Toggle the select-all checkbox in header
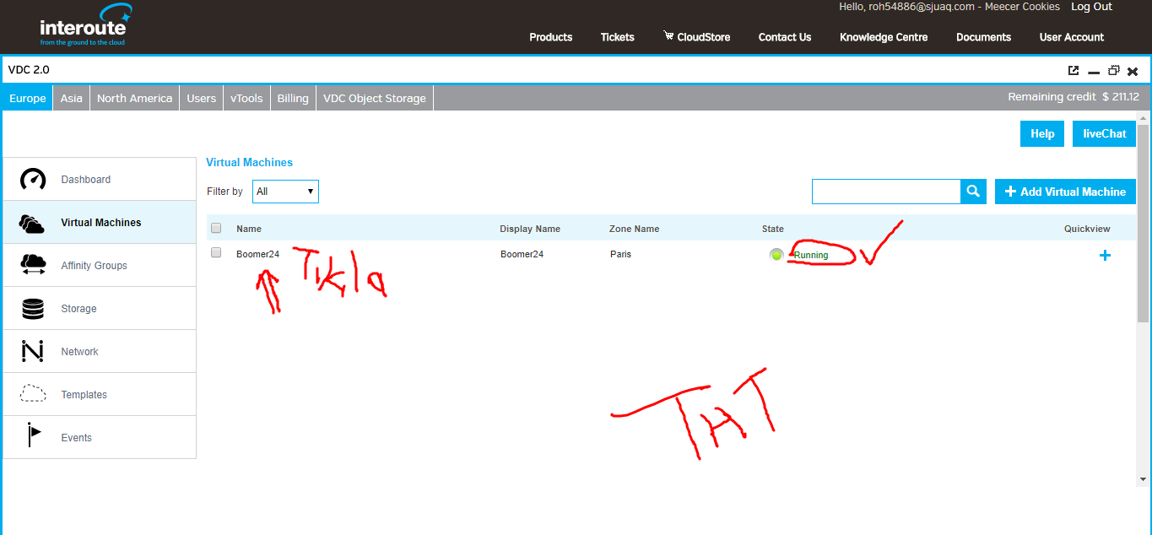Image resolution: width=1152 pixels, height=535 pixels. [x=216, y=228]
